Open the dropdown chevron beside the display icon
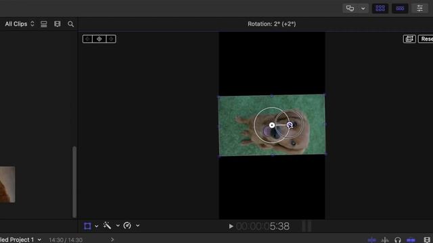433x243 pixels. (363, 9)
